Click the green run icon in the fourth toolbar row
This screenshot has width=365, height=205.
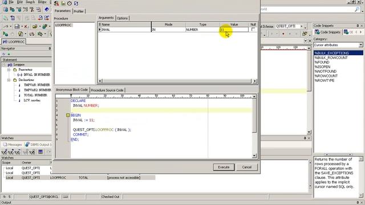[x=6, y=34]
